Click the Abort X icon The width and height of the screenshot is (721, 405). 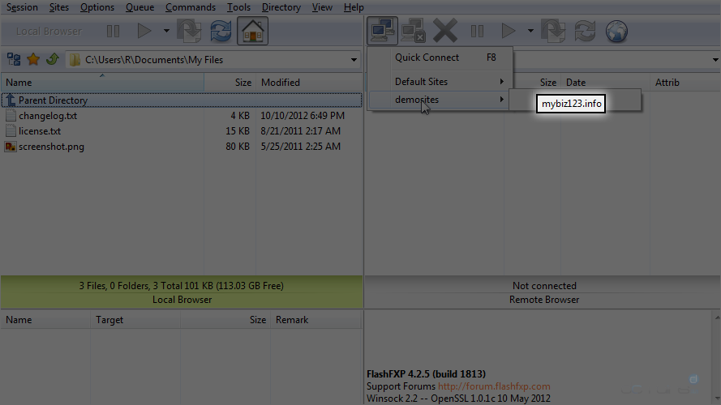444,32
